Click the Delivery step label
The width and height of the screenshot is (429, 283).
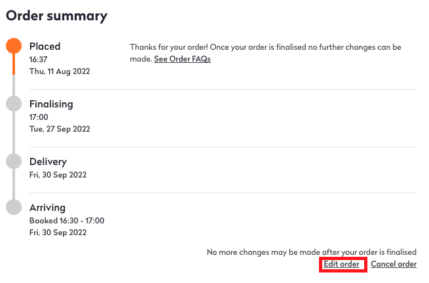coord(48,162)
